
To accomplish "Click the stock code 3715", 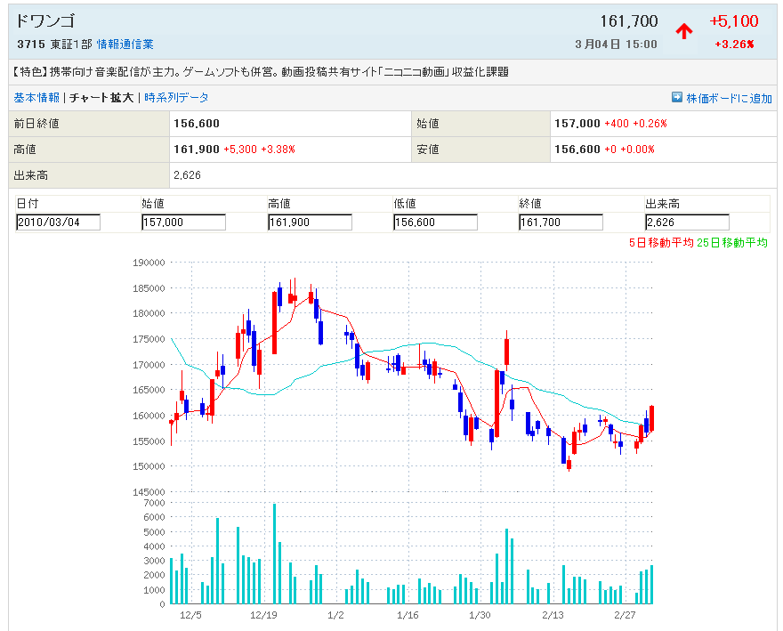I will click(x=31, y=44).
